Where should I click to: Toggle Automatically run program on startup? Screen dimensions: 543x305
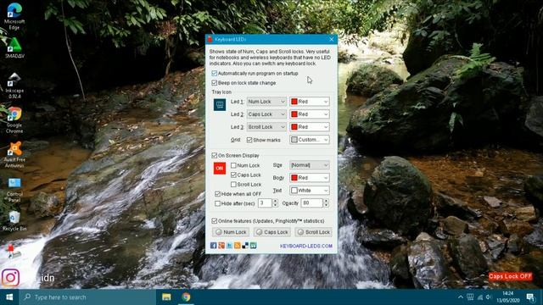point(214,74)
